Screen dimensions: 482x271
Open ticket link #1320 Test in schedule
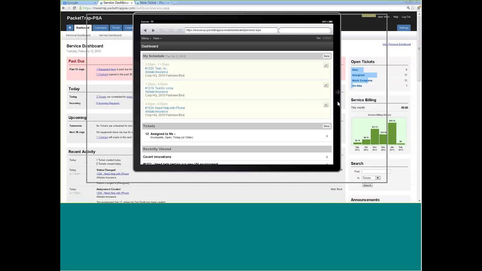pos(156,69)
